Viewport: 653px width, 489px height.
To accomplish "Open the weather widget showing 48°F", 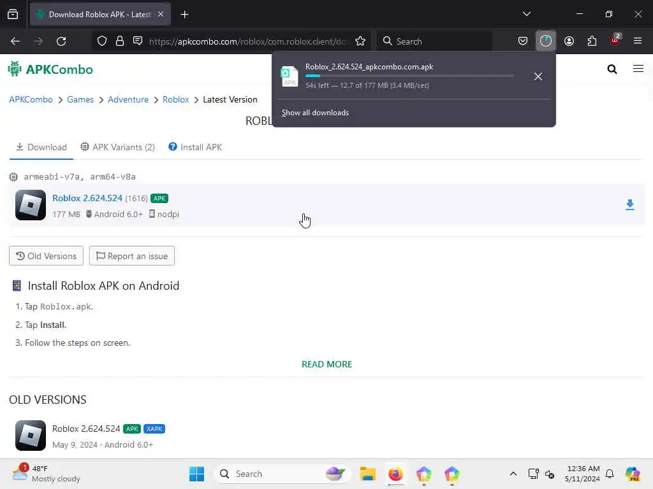I will (x=46, y=474).
